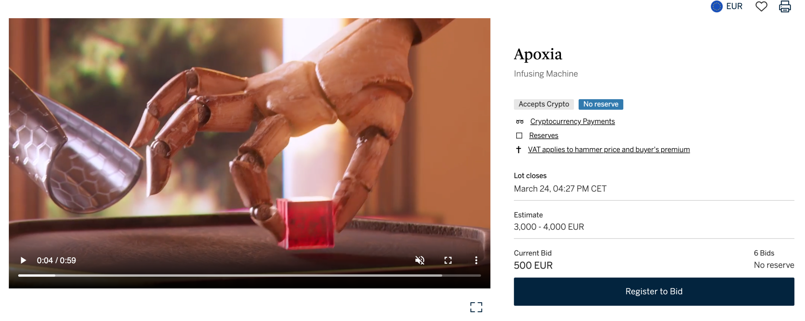Open the Reserves info link
Viewport: 805px width, 321px height.
pyautogui.click(x=543, y=135)
